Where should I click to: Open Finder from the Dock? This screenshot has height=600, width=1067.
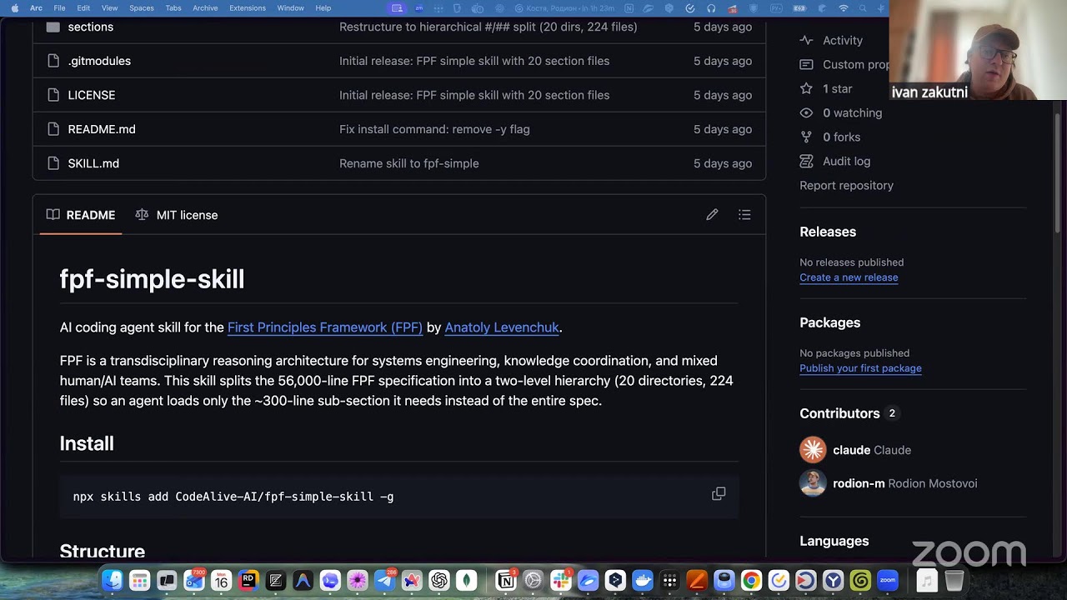pos(113,581)
